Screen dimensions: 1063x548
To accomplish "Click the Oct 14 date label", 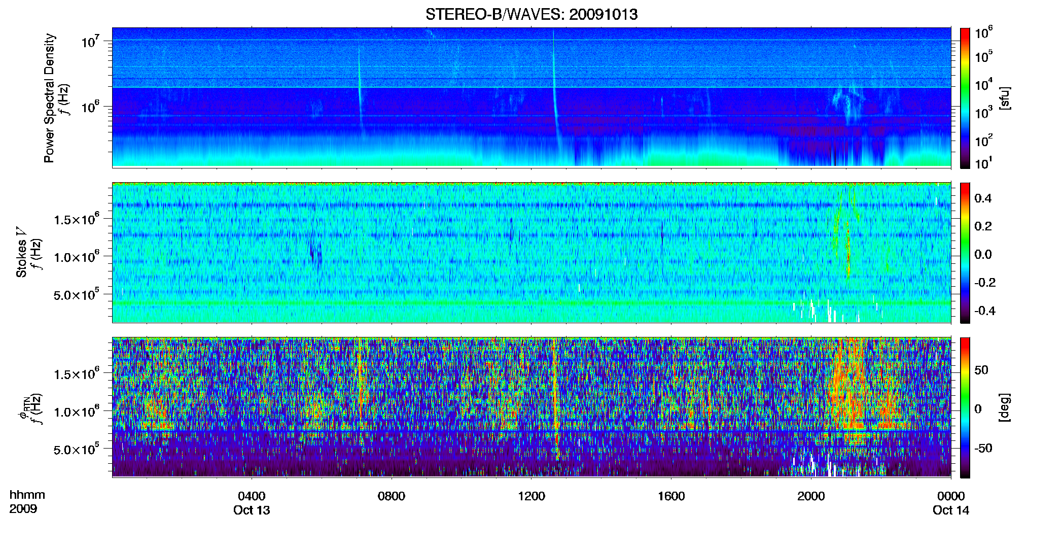I will click(951, 510).
